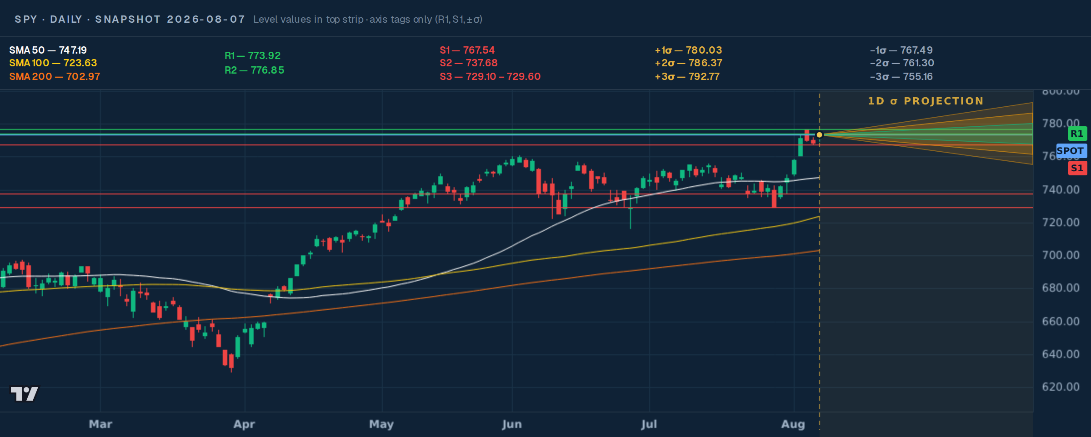The image size is (1091, 437).
Task: Click the 660.00 price axis label
Action: (x=1061, y=321)
